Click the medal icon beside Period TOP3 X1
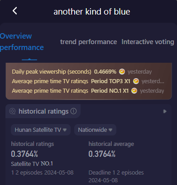 (x=136, y=81)
